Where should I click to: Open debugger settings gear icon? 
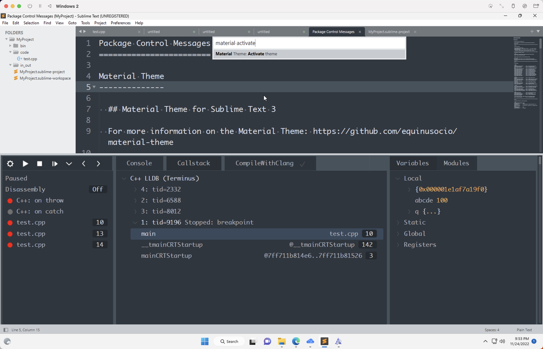click(x=10, y=163)
